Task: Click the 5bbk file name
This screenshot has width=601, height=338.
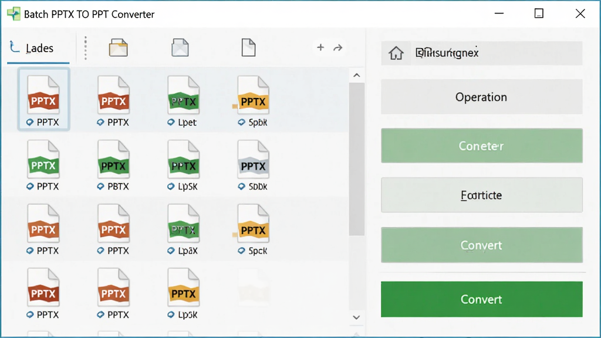Action: click(x=258, y=187)
